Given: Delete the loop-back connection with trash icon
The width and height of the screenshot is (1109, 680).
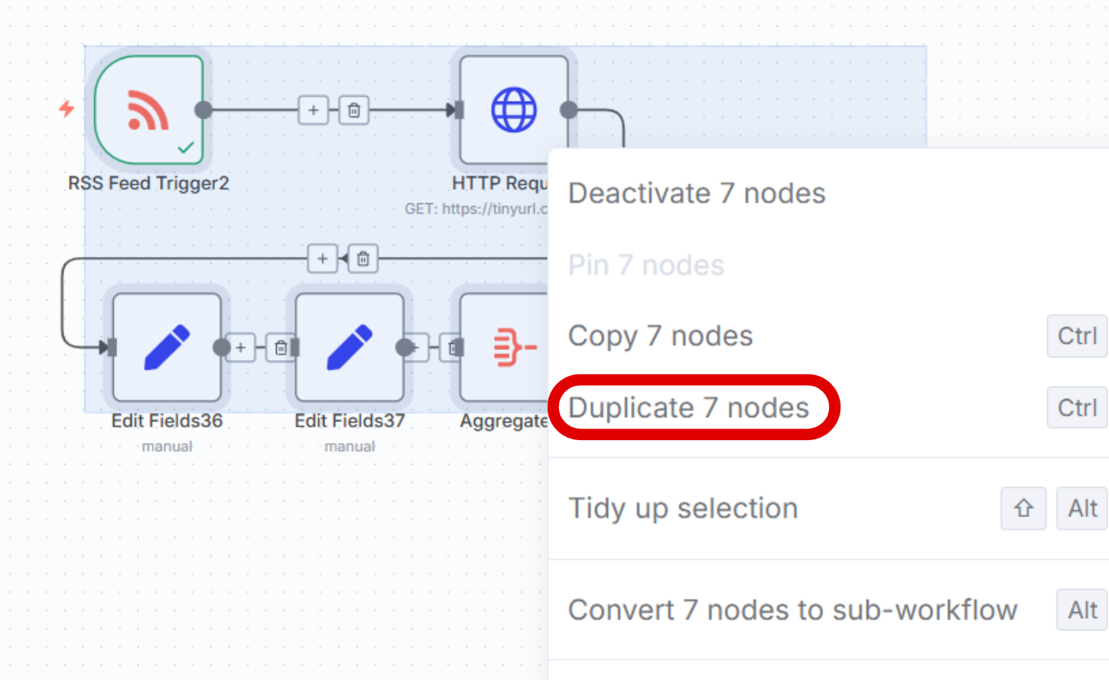Looking at the screenshot, I should pos(363,259).
